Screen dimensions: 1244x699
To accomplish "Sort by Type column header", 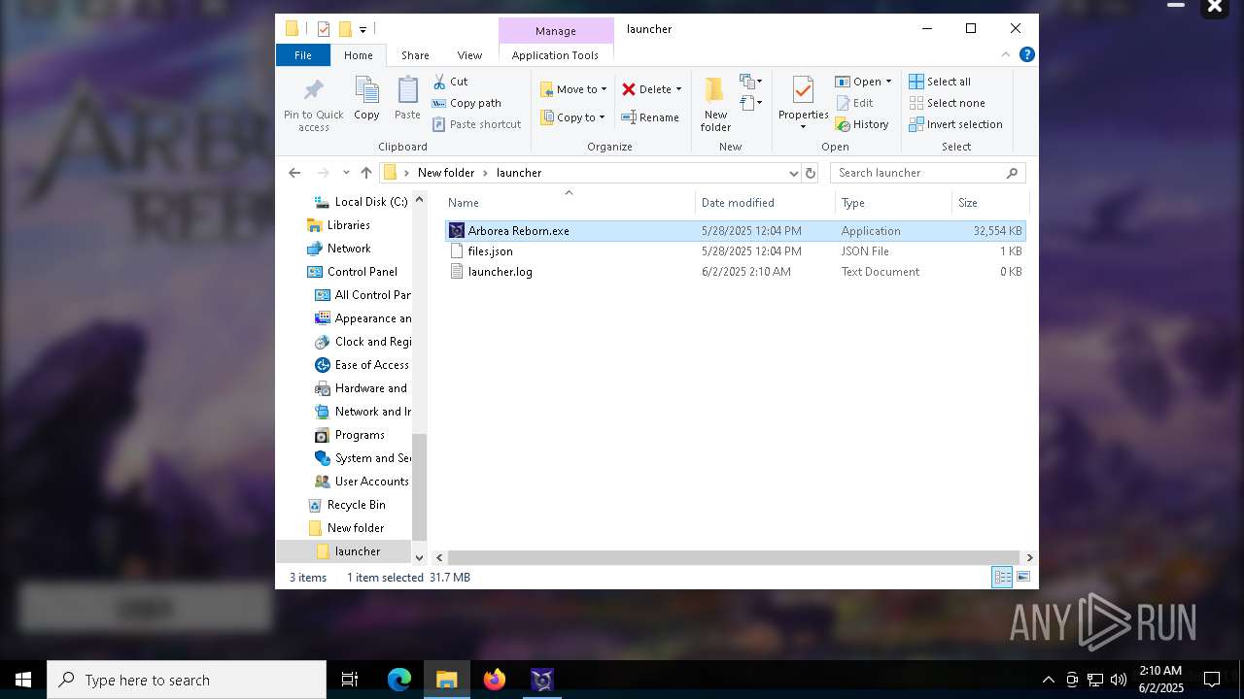I will (893, 203).
